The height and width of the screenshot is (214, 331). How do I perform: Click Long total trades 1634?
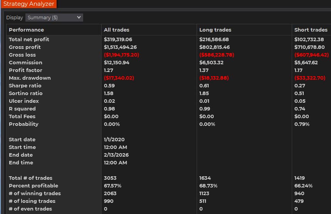[205, 178]
